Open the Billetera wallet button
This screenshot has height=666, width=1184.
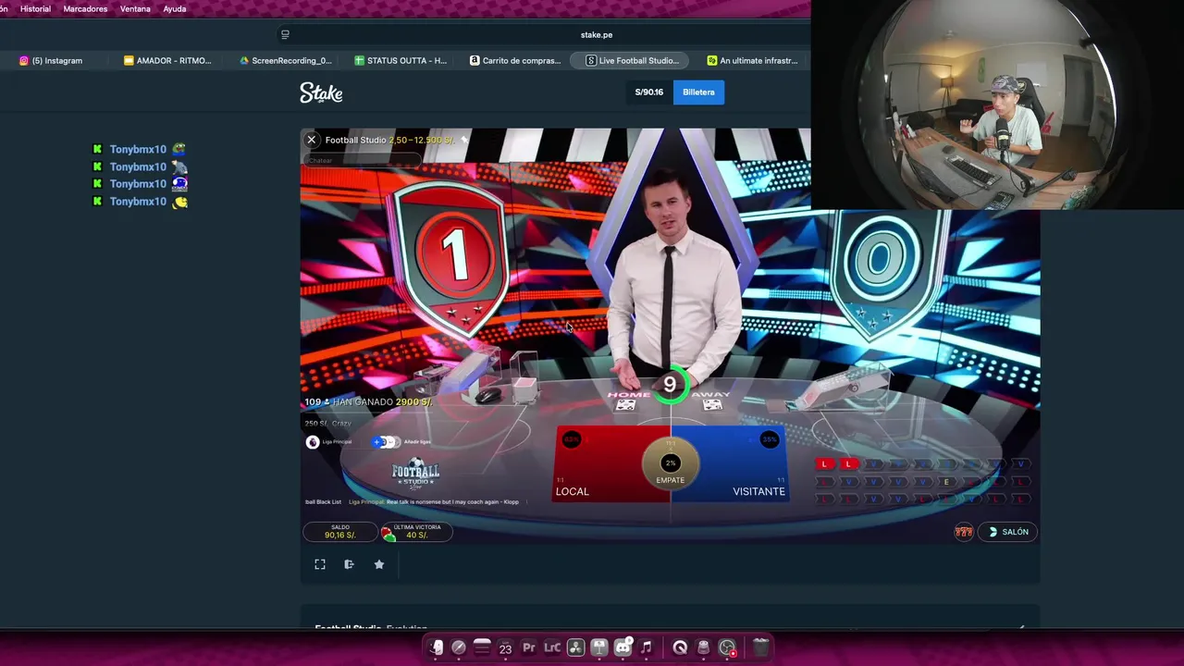pos(698,92)
